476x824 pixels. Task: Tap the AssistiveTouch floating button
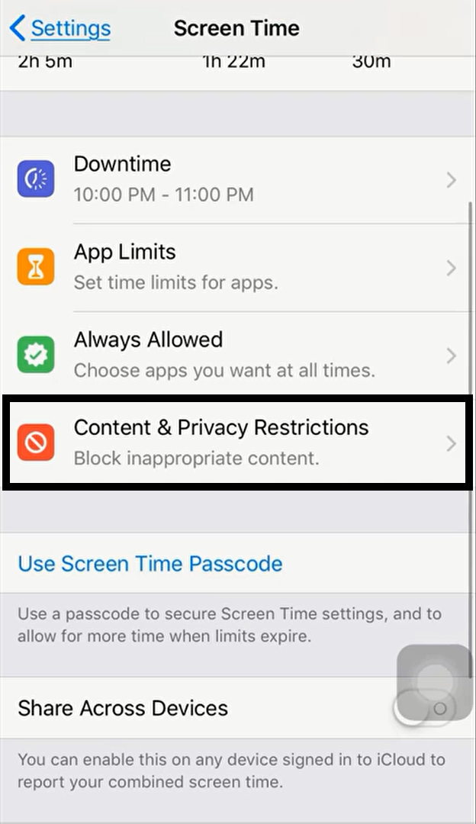435,682
